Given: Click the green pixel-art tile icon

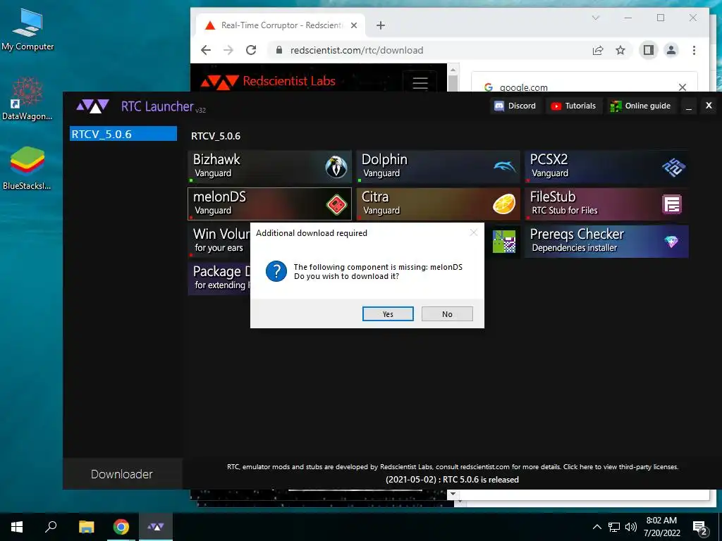Looking at the screenshot, I should pyautogui.click(x=503, y=242).
